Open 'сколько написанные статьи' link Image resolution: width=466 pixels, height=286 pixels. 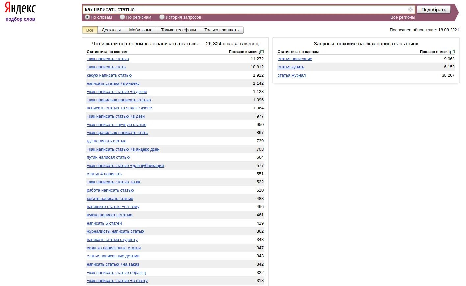(114, 248)
